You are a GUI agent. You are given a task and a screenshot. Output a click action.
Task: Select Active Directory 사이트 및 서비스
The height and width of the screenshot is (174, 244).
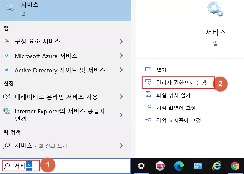point(65,70)
